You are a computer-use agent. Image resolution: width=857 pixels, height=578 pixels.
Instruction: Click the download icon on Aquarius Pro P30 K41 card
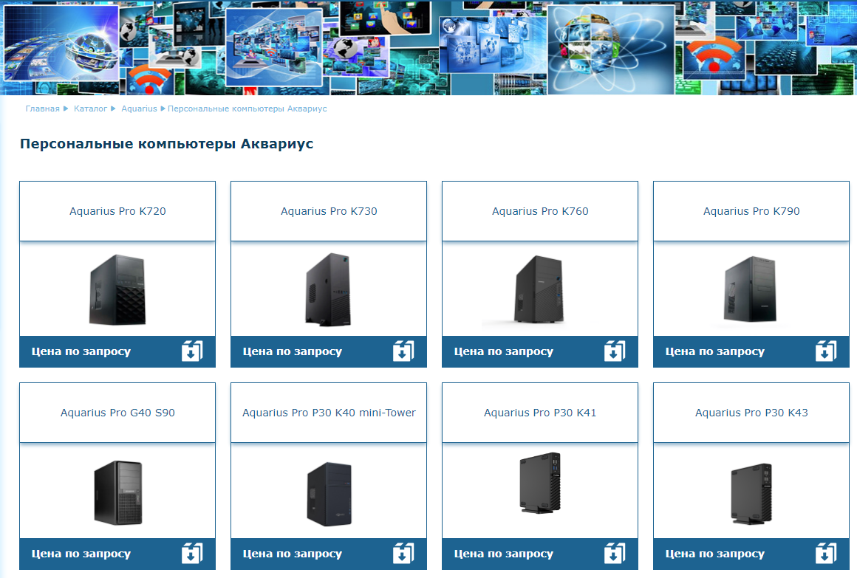(x=615, y=553)
